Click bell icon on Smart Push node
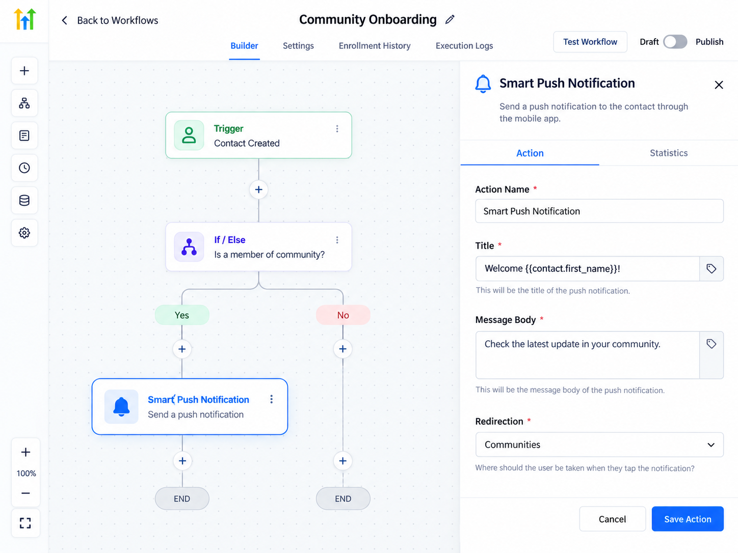 tap(121, 407)
